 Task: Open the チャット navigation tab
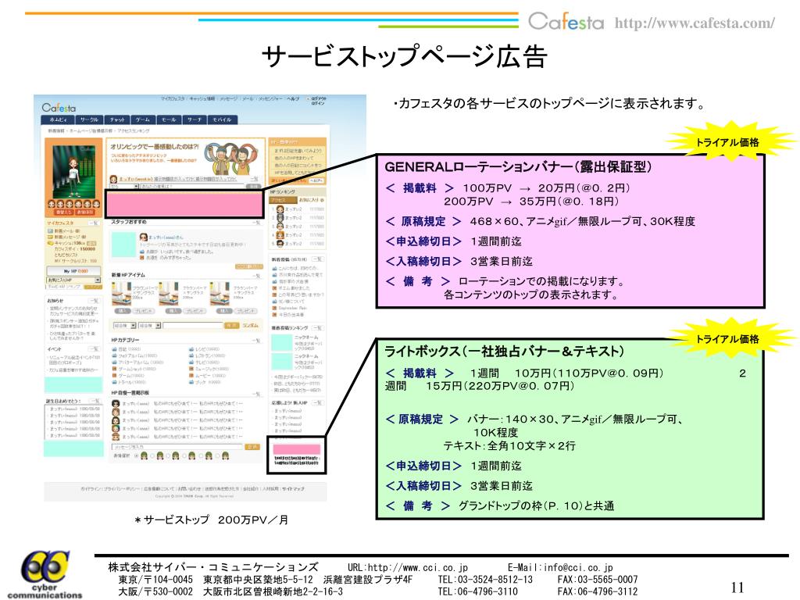(117, 120)
